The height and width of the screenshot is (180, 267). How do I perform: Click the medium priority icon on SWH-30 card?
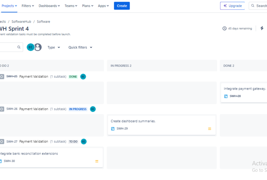tap(97, 161)
